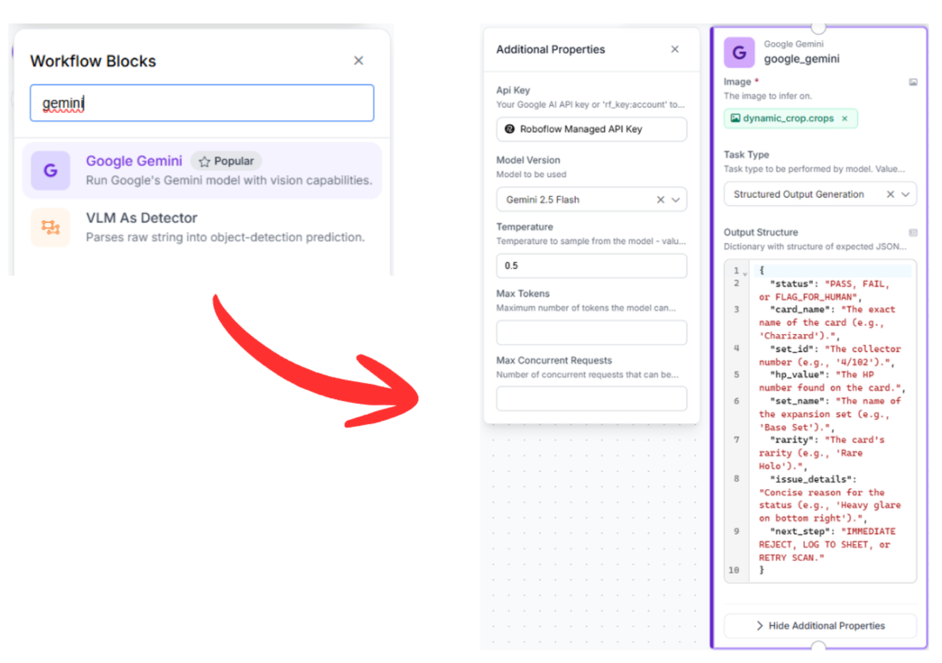Image resolution: width=942 pixels, height=663 pixels.
Task: Click the top connector node of google_gemini block
Action: (x=818, y=27)
